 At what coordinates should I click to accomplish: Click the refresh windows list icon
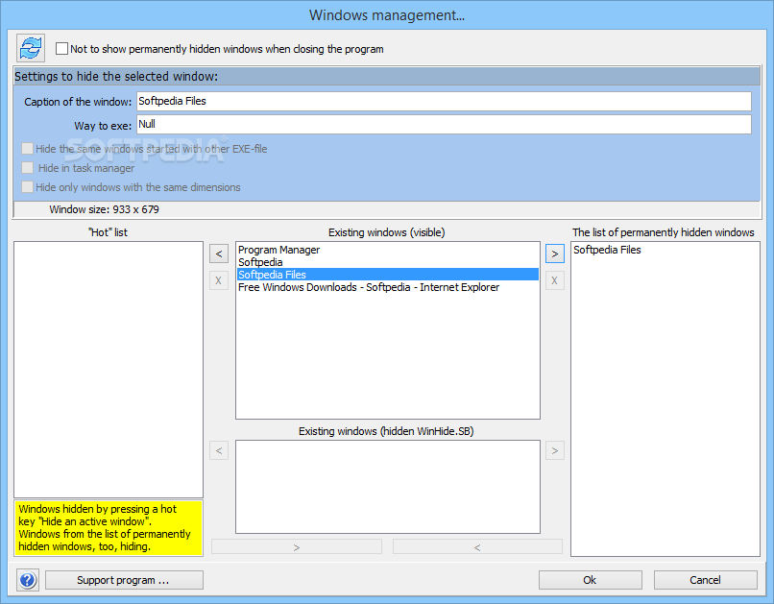[x=31, y=48]
